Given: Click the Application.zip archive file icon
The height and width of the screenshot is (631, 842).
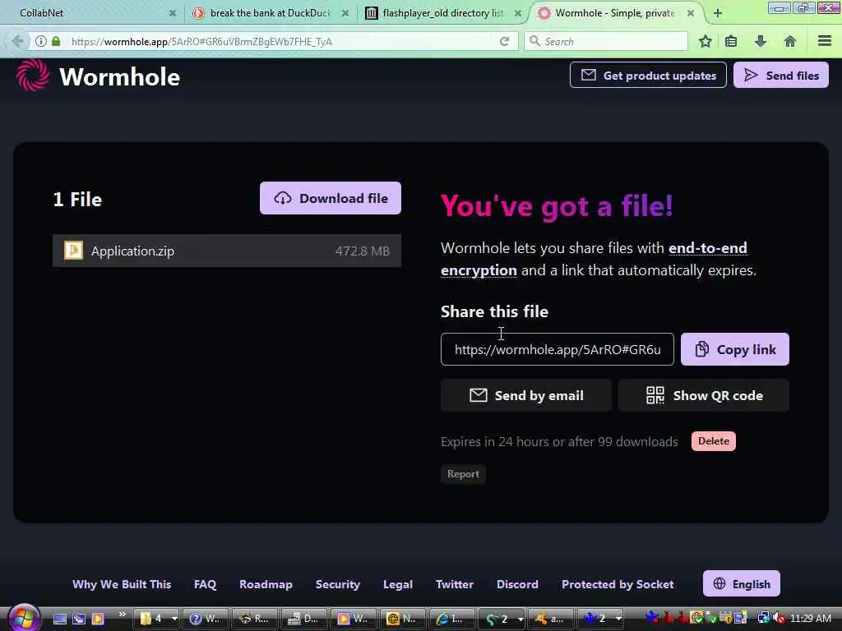Looking at the screenshot, I should point(73,250).
